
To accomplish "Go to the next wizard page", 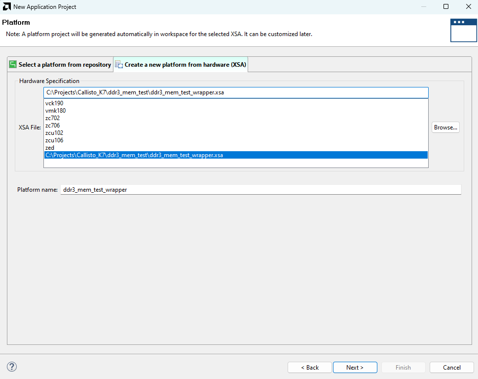I will pyautogui.click(x=355, y=367).
